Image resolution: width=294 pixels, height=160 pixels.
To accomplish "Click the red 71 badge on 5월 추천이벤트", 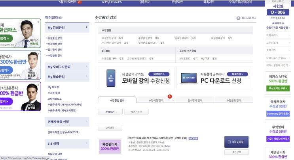I will [79, 2].
